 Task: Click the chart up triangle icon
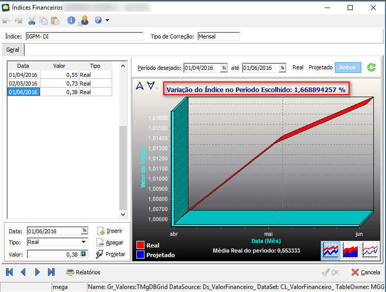point(139,86)
